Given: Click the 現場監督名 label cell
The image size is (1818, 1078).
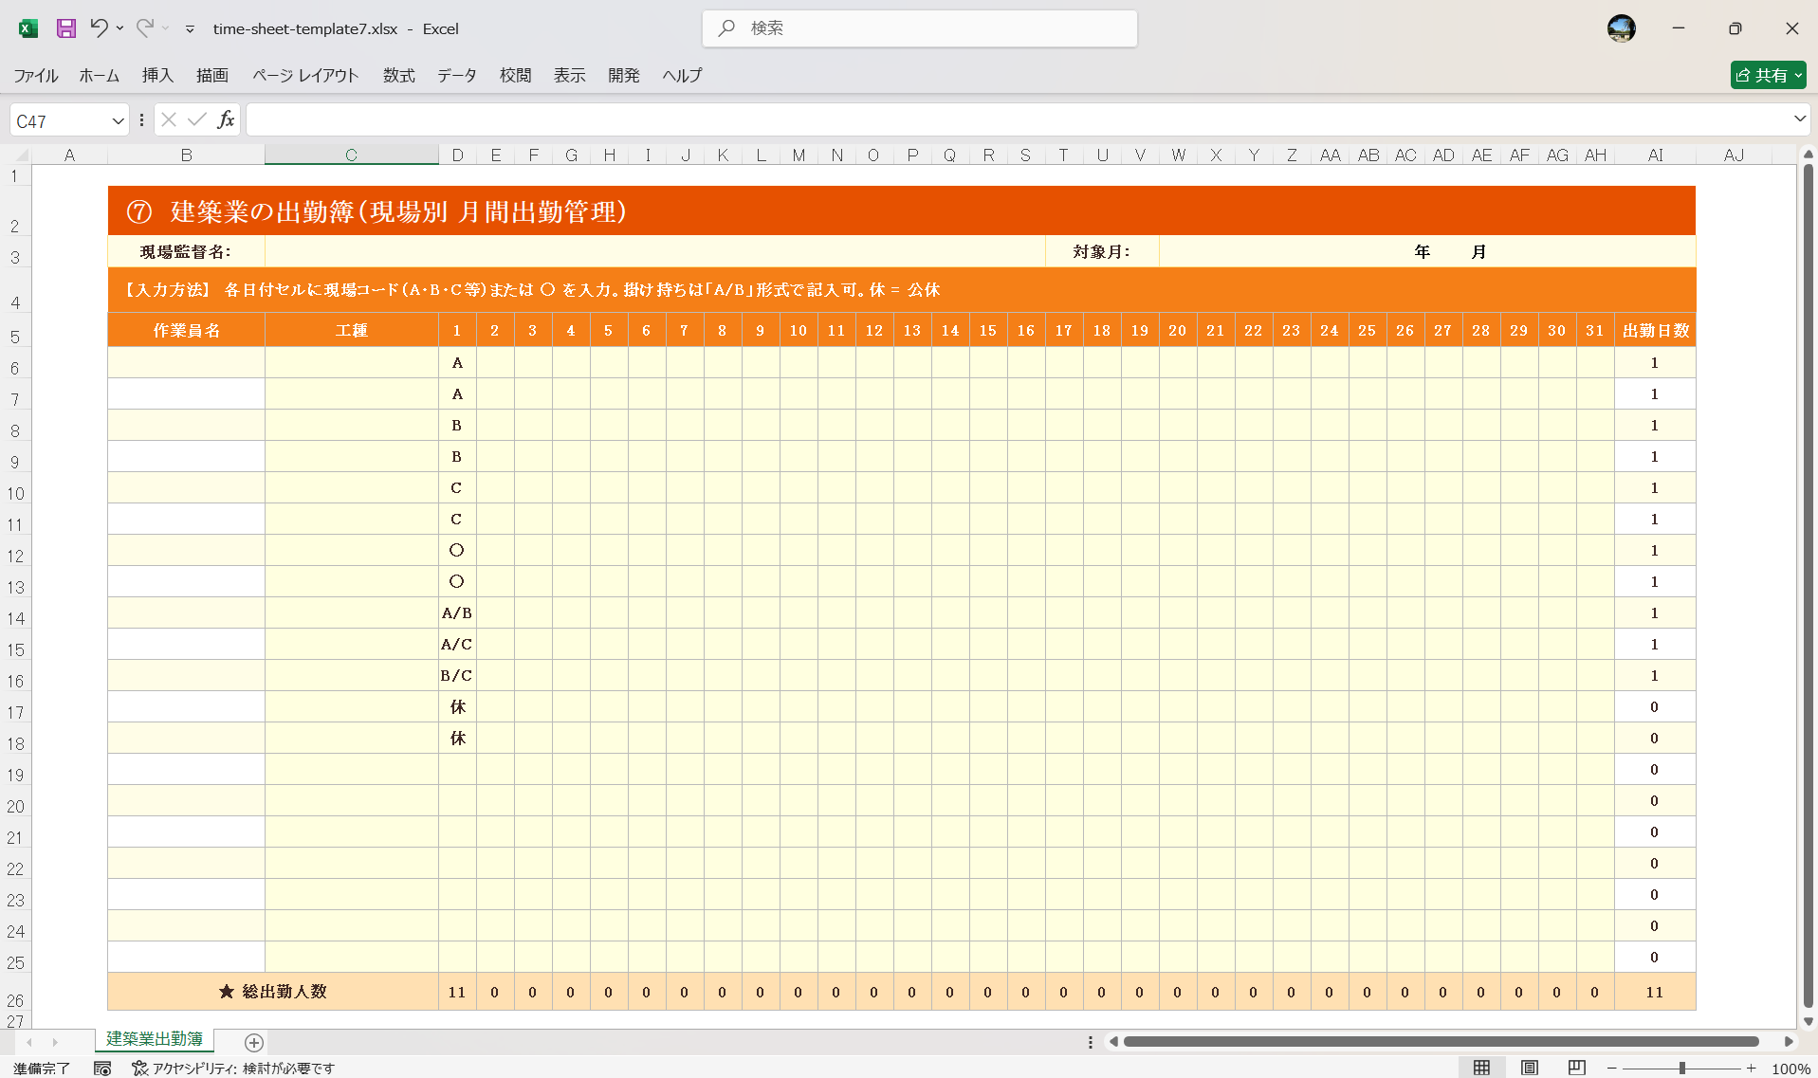Looking at the screenshot, I should [x=186, y=252].
